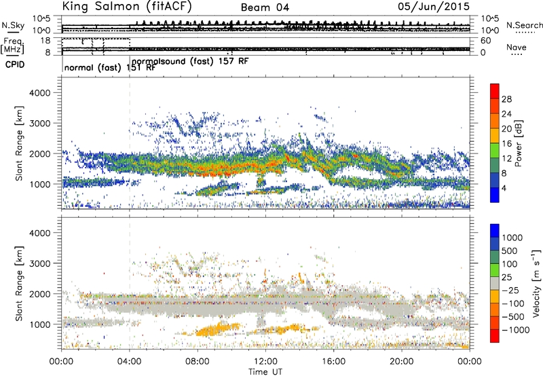The height and width of the screenshot is (376, 543).
Task: Click the 'Beam 04' label
Action: point(265,7)
